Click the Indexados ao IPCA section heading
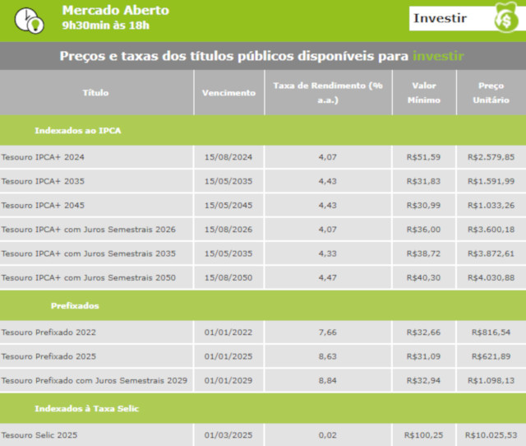This screenshot has width=526, height=446. click(x=78, y=130)
